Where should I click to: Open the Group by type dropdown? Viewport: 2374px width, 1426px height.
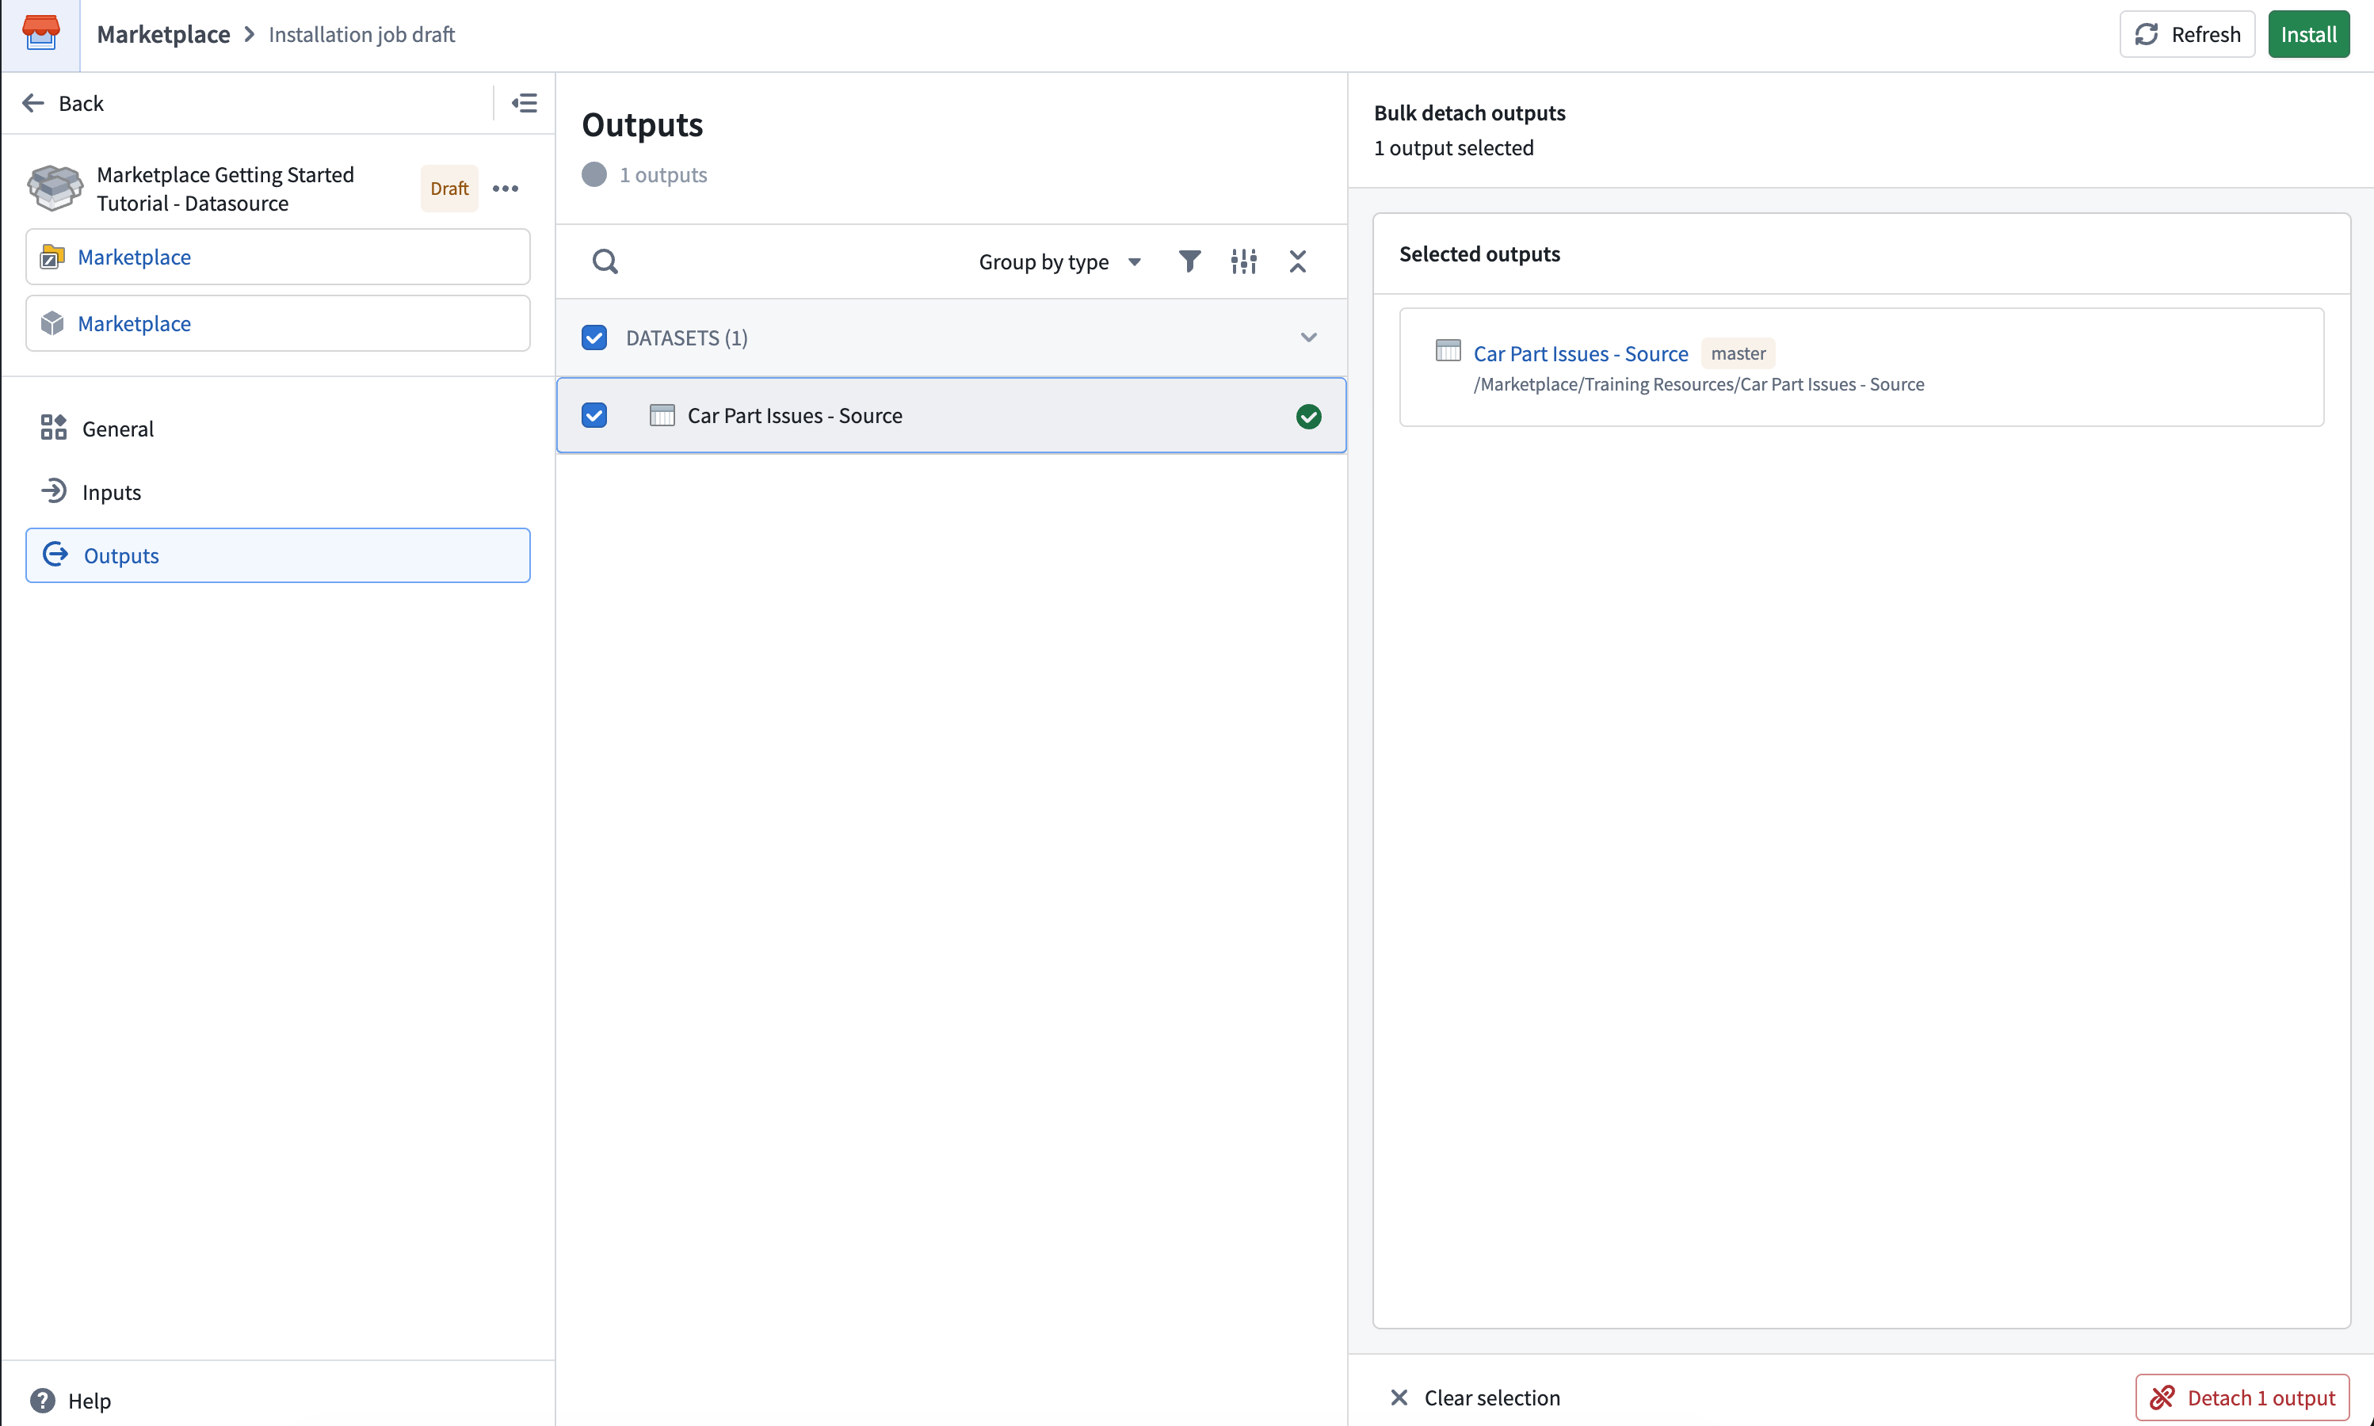click(x=1059, y=261)
